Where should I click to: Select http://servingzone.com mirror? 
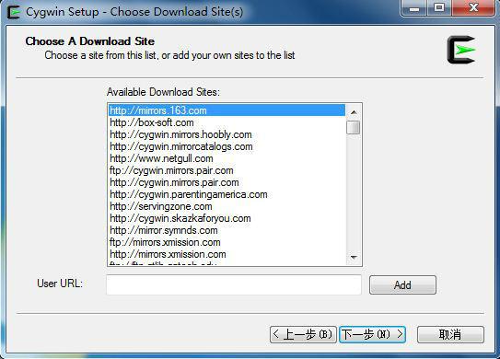coord(227,206)
